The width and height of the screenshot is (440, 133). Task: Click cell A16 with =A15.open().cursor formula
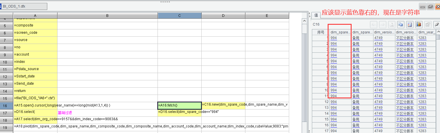(x=35, y=106)
